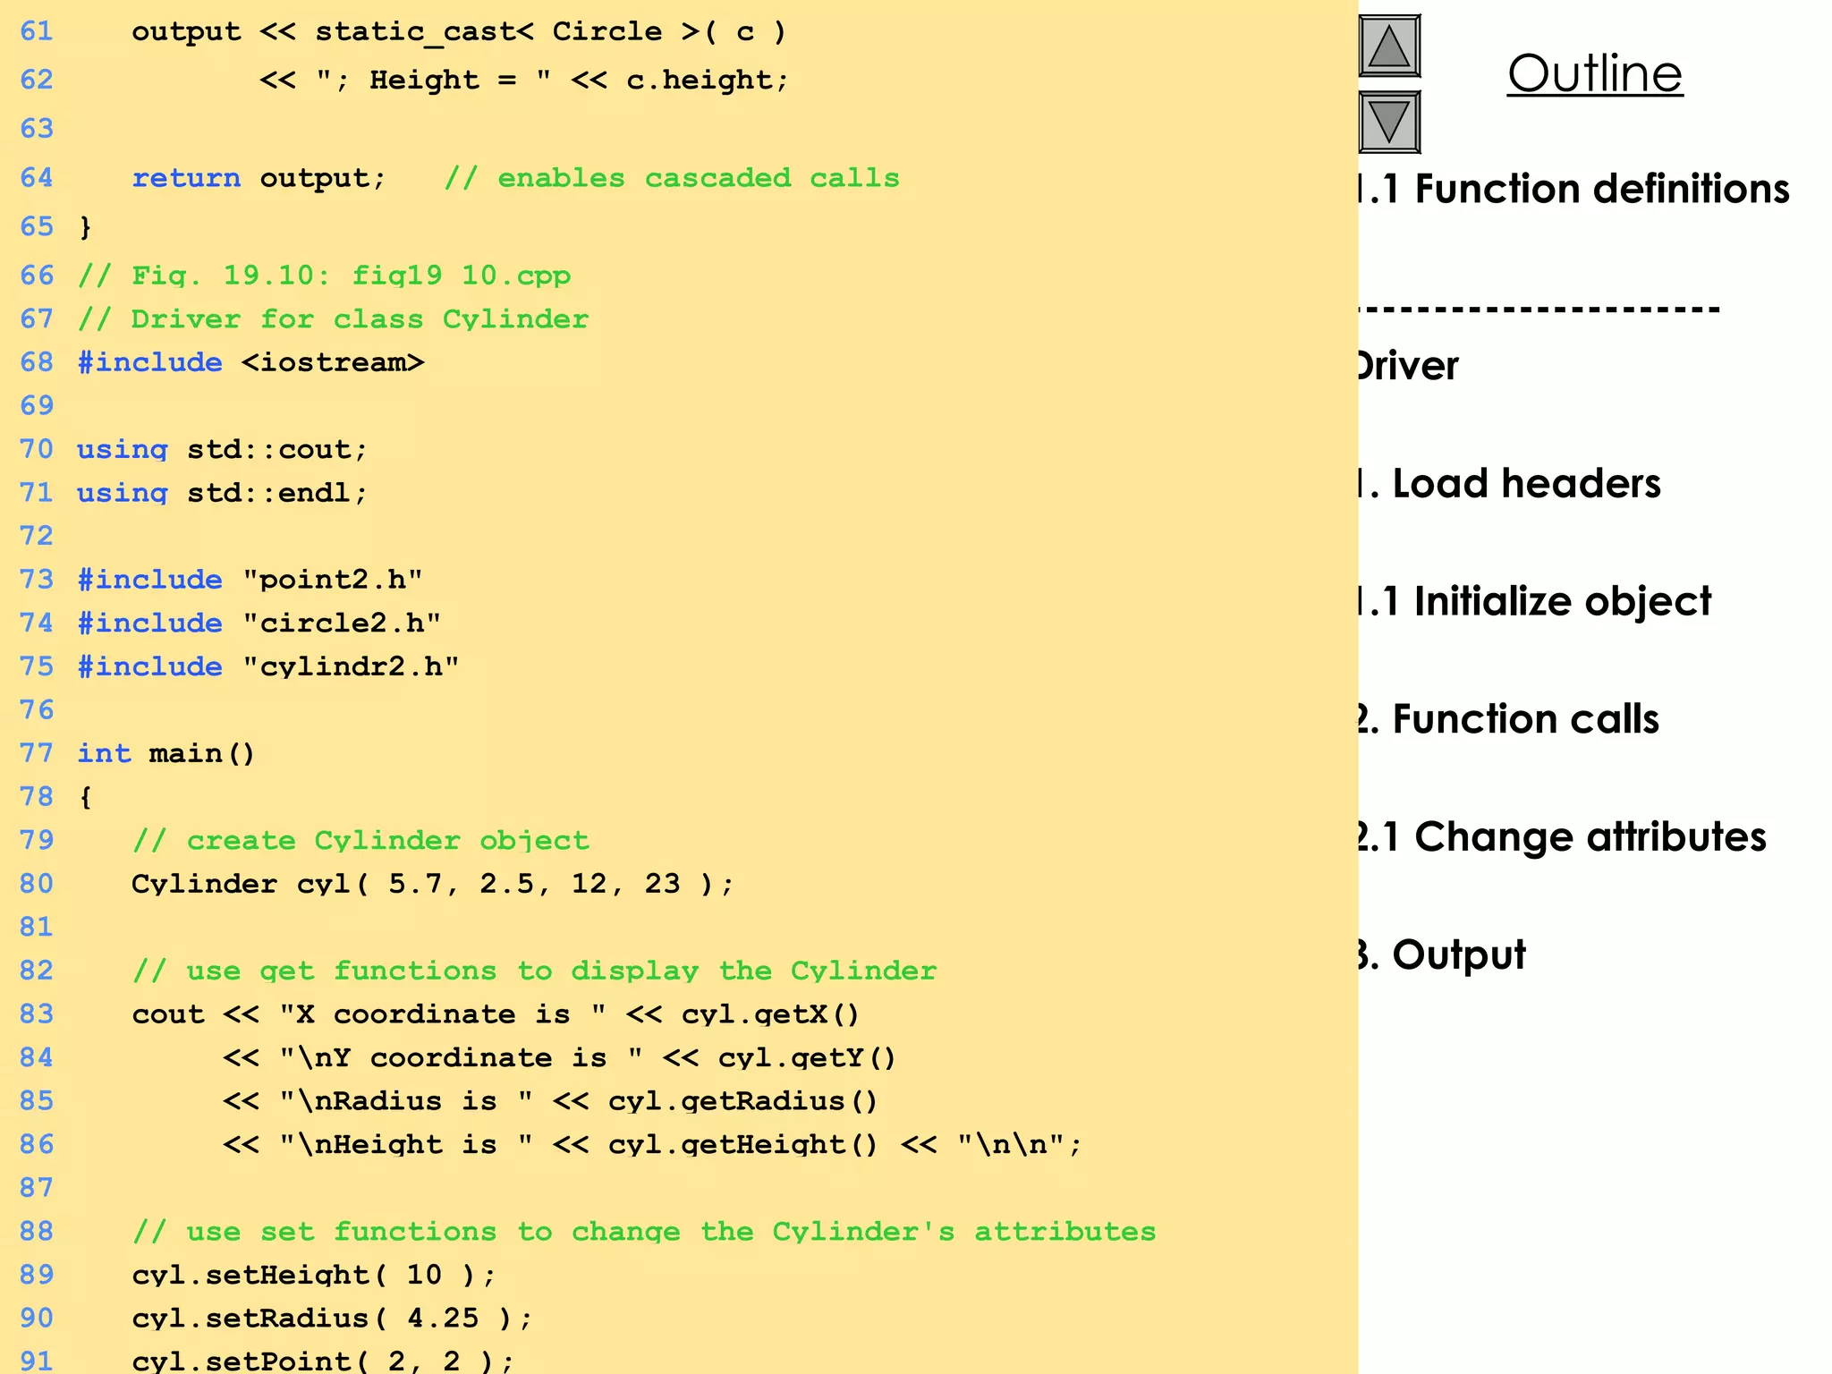
Task: Click 'using std::endl;' line
Action: (x=223, y=493)
